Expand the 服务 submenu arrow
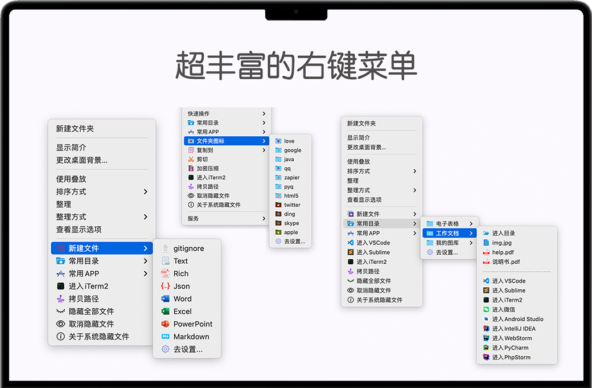Image resolution: width=592 pixels, height=388 pixels. click(264, 218)
